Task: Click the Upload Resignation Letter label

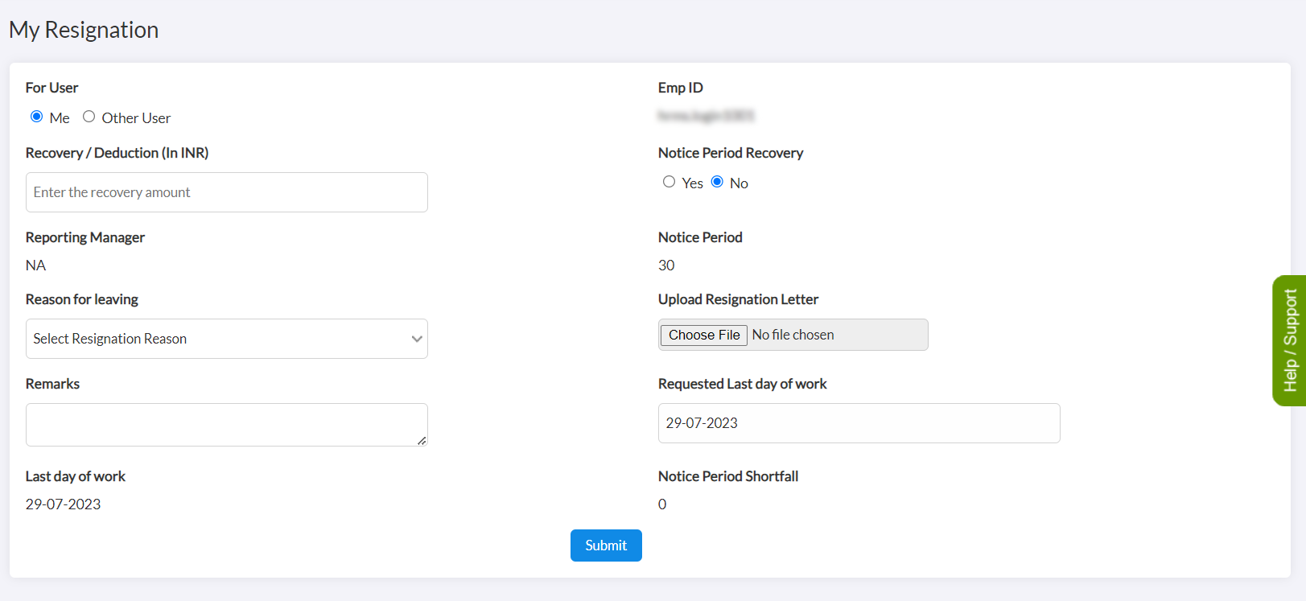Action: tap(738, 299)
